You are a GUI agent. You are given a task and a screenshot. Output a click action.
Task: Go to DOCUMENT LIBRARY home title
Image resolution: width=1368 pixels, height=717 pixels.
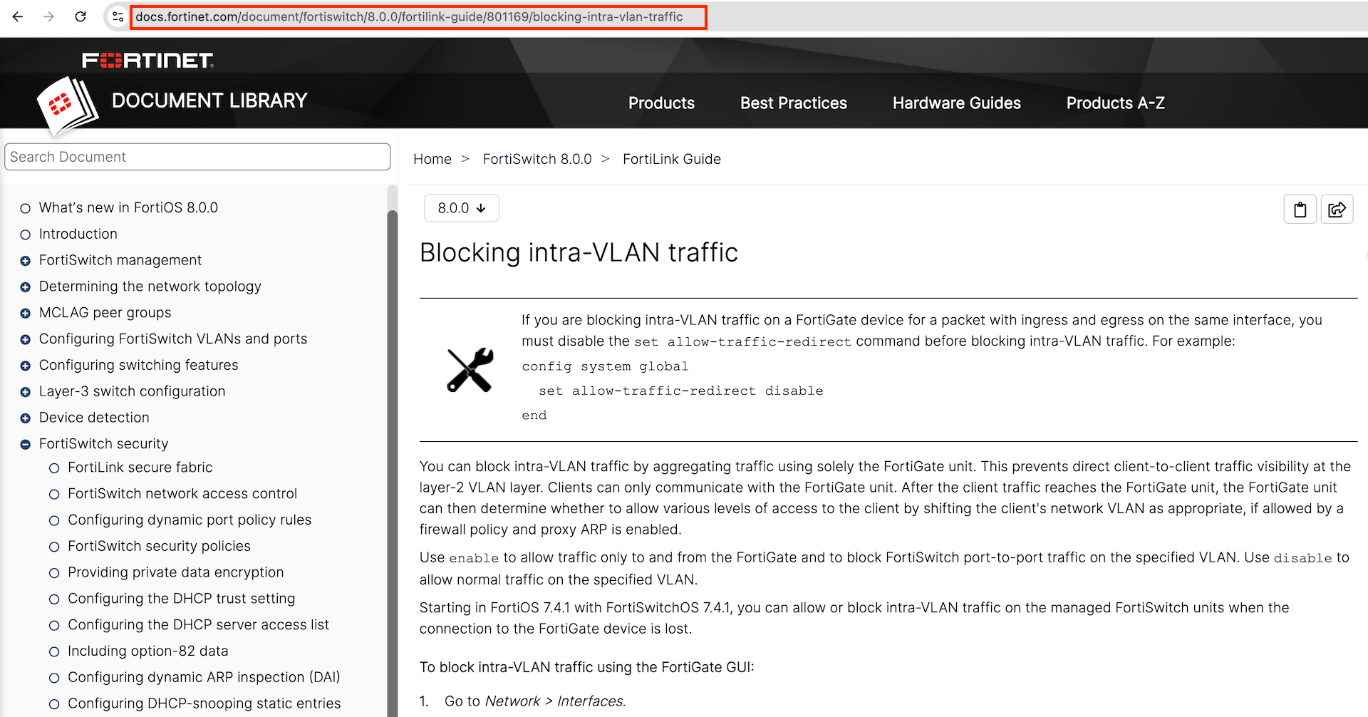click(x=209, y=100)
